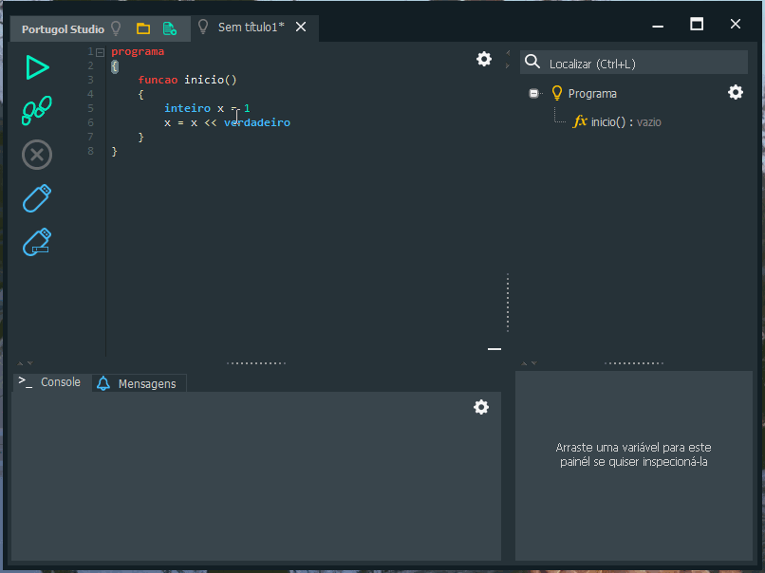This screenshot has width=765, height=573.
Task: Run the program with the play icon
Action: click(x=37, y=67)
